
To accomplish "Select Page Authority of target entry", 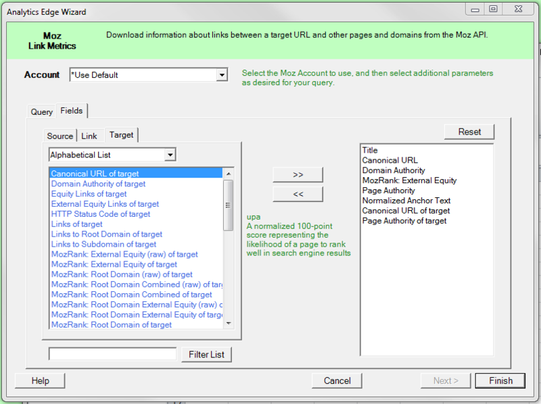I will pos(404,221).
